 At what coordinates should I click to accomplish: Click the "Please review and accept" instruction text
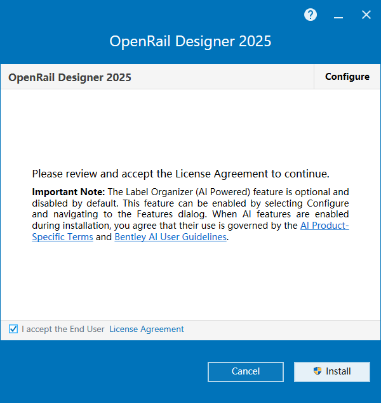click(180, 173)
